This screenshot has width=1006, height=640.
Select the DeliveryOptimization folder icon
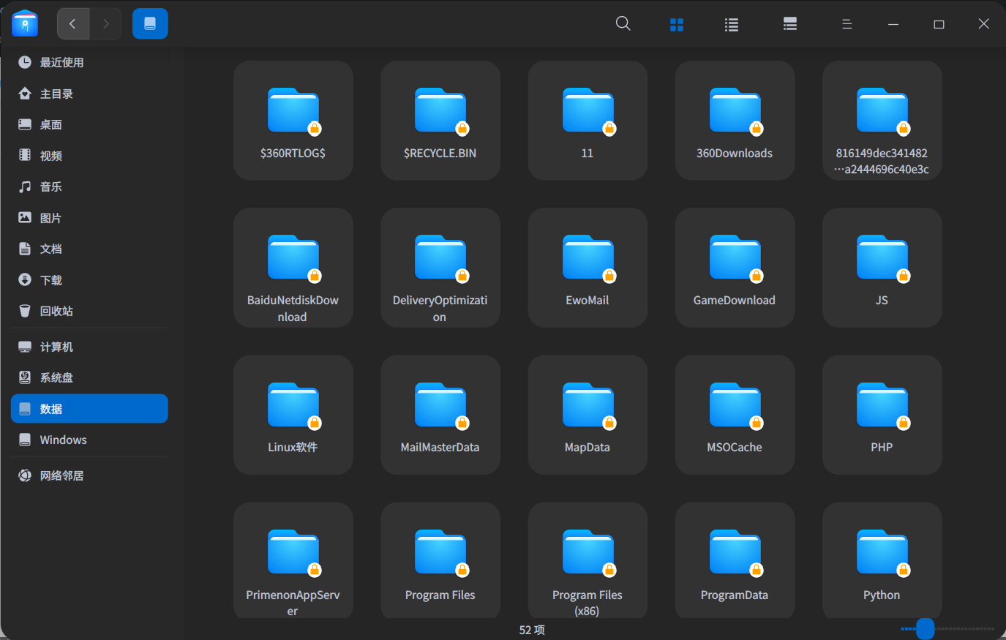440,257
